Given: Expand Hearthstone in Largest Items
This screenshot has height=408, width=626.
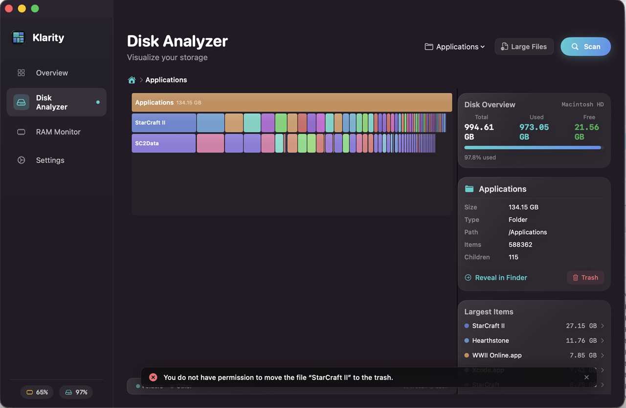Looking at the screenshot, I should [603, 341].
